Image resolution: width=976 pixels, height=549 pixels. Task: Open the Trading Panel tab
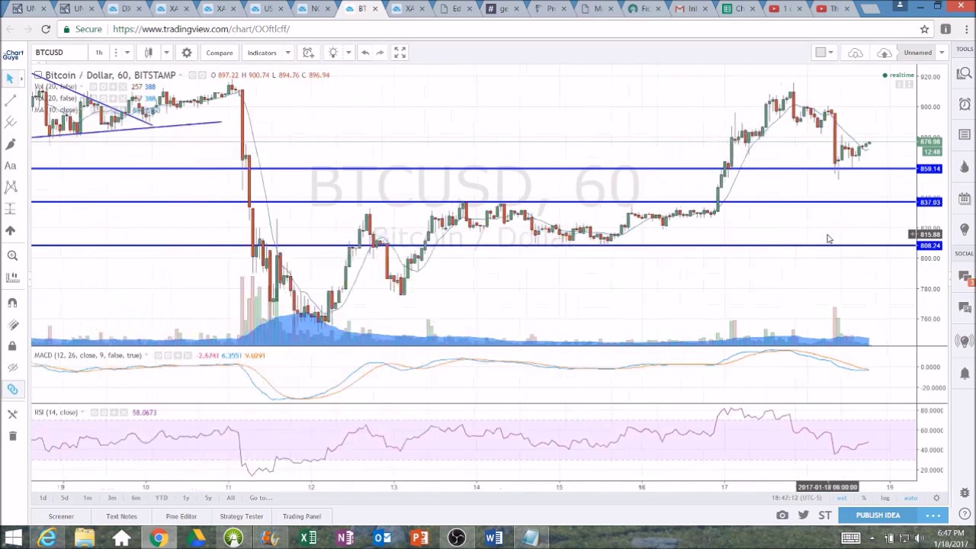[x=302, y=516]
